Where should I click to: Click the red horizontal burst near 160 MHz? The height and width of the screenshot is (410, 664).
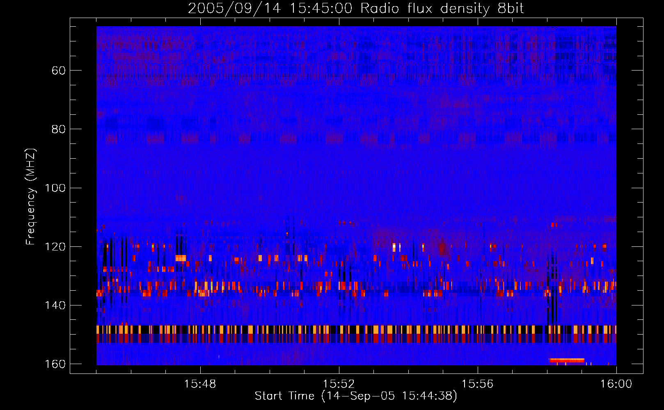[567, 360]
